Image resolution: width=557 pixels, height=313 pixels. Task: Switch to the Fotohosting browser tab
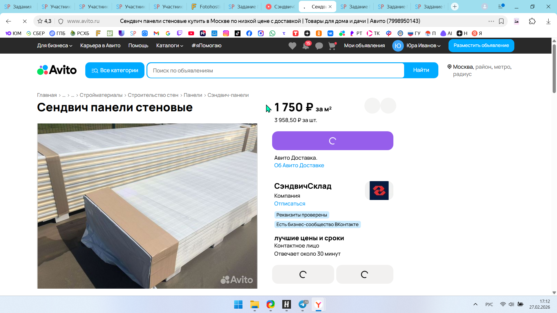(x=206, y=6)
